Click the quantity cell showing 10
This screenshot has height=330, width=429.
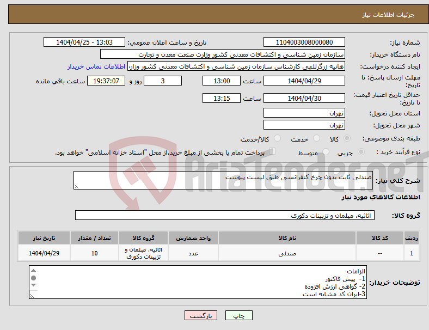pyautogui.click(x=94, y=253)
